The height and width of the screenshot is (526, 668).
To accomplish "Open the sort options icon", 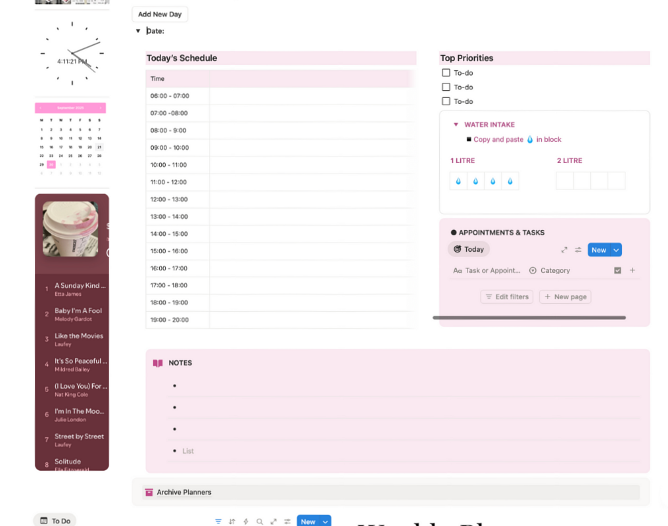I will (231, 521).
